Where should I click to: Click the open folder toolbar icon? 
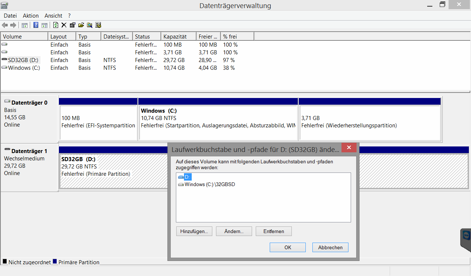81,25
